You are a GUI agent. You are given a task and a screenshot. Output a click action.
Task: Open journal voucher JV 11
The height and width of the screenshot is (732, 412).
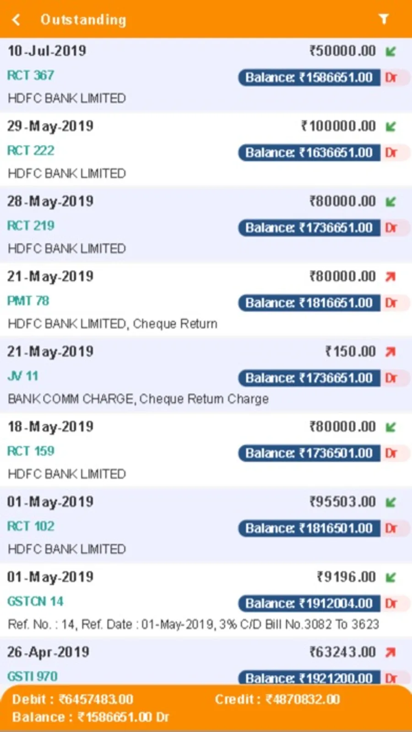click(23, 376)
